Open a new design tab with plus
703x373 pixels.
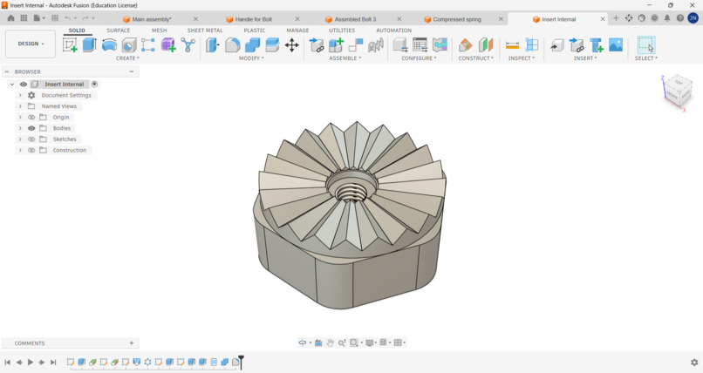coord(616,18)
